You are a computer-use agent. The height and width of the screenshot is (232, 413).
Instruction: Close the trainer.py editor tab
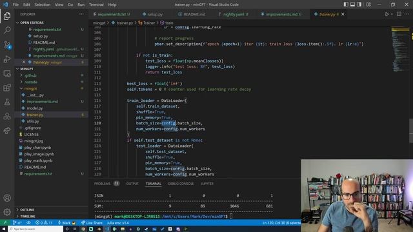click(x=343, y=14)
